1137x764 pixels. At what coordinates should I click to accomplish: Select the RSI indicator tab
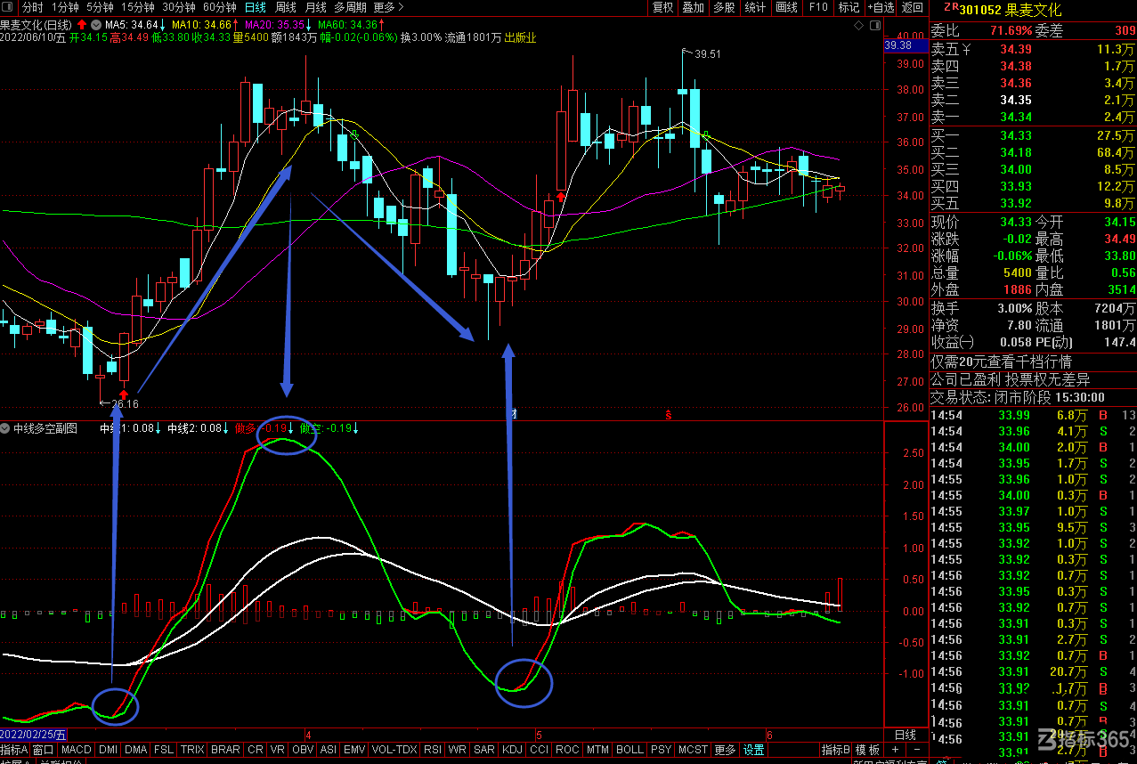pyautogui.click(x=433, y=750)
